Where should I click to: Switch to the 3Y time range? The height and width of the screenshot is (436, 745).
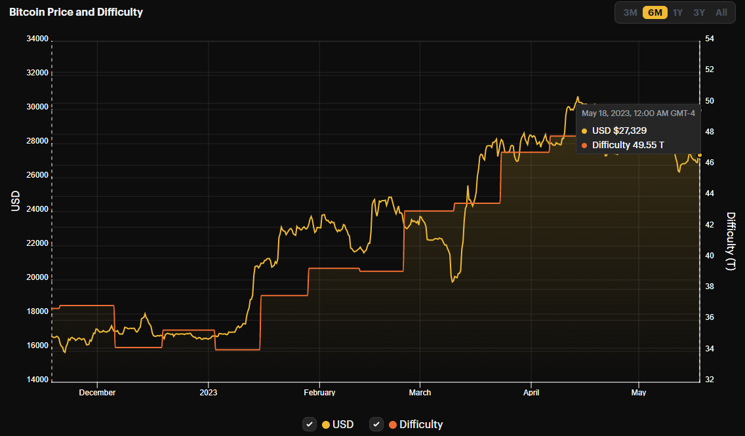[699, 12]
